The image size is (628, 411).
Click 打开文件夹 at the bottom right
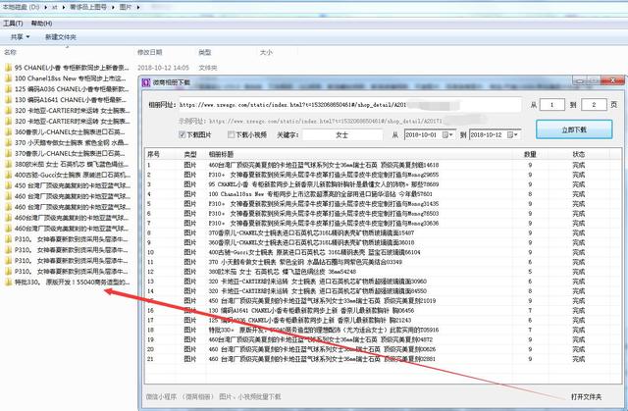(x=587, y=395)
